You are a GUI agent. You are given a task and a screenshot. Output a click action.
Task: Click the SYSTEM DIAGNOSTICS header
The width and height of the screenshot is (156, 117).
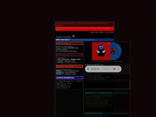[x=69, y=78]
